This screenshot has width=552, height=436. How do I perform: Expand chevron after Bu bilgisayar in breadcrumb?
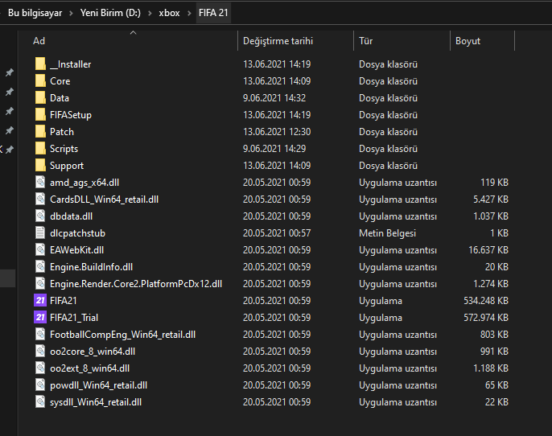71,13
